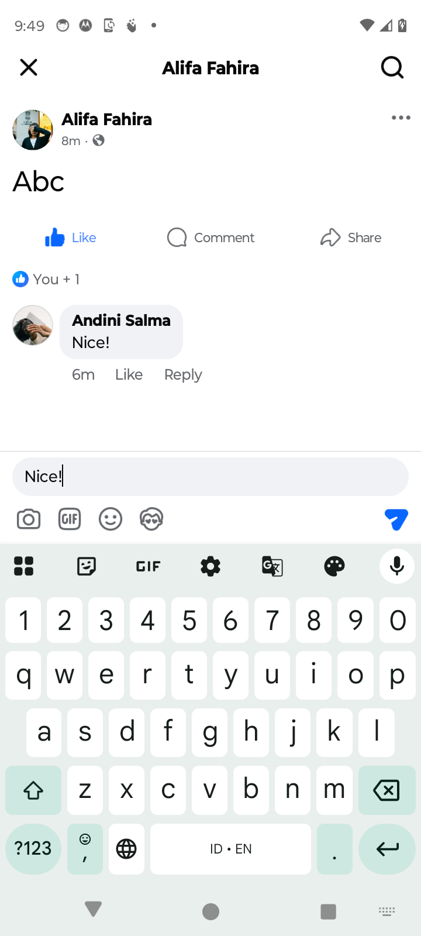The height and width of the screenshot is (936, 421).
Task: Open the post's three-dot options menu
Action: [x=401, y=118]
